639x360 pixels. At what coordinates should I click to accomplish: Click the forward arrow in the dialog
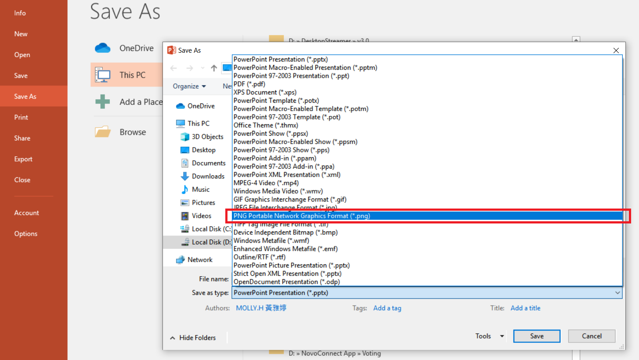tap(189, 68)
